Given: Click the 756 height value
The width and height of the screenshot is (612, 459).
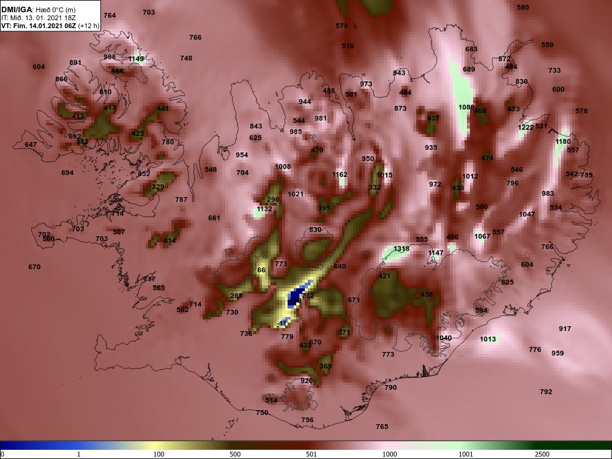Looking at the screenshot, I should (x=307, y=420).
